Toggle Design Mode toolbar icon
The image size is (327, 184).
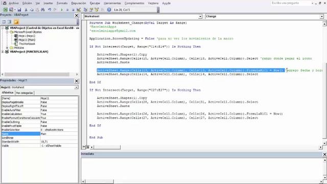(x=79, y=10)
